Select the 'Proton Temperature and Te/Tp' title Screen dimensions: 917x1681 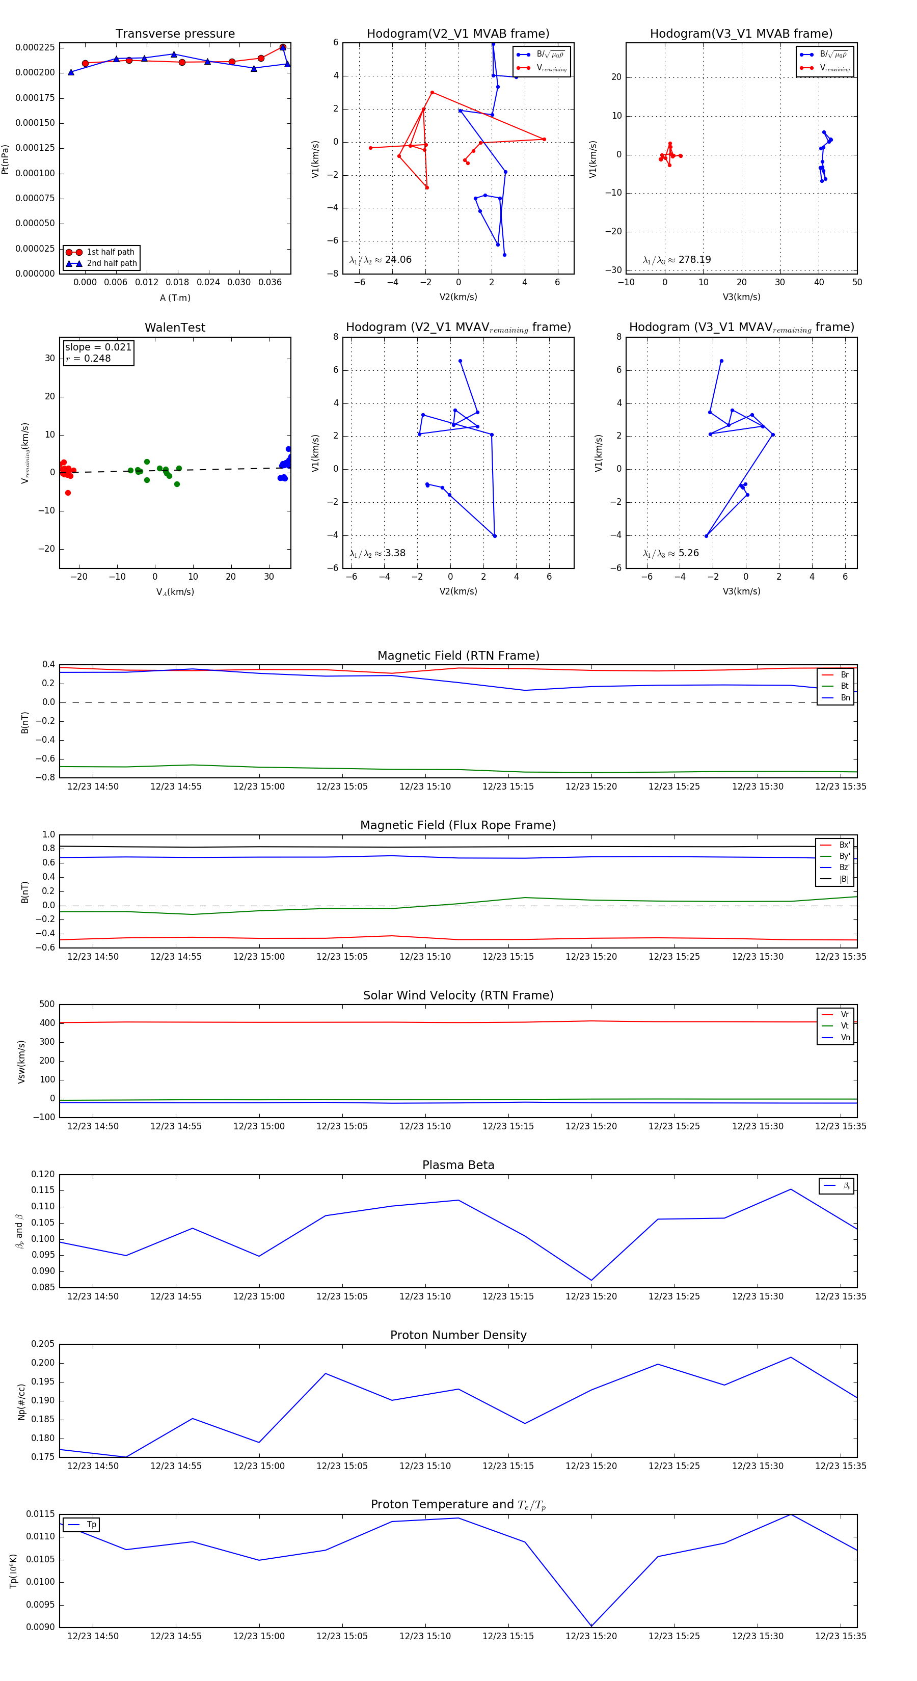point(458,1505)
